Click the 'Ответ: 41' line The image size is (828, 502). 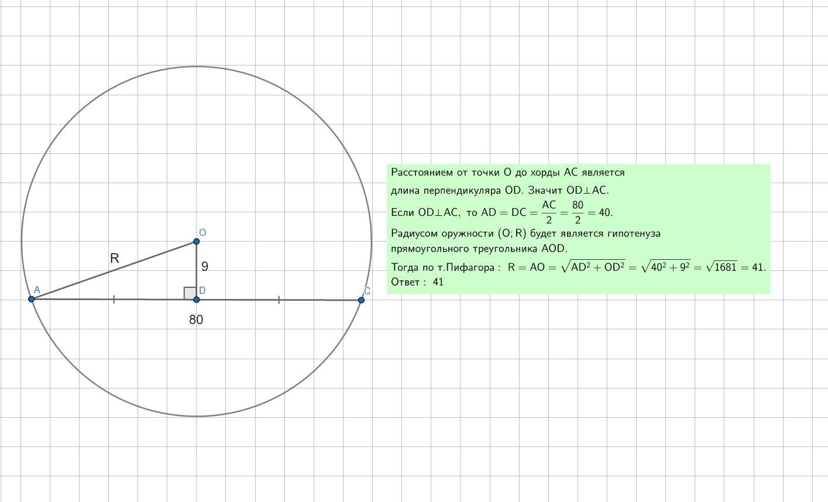point(417,282)
